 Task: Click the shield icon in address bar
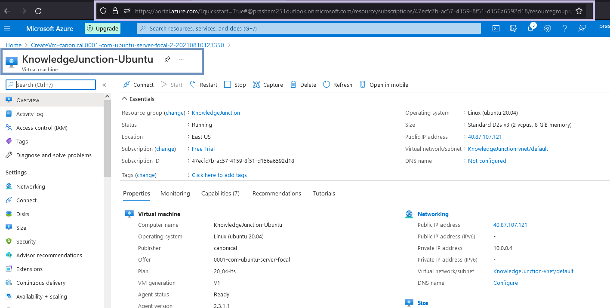tap(103, 11)
